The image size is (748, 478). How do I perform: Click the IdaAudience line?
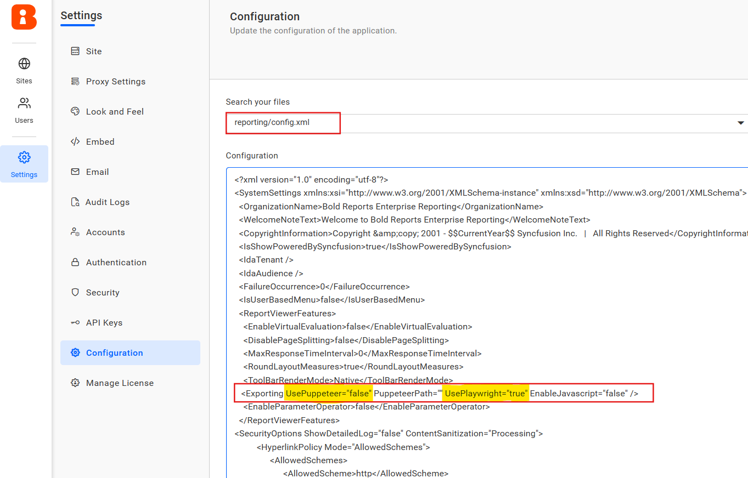pyautogui.click(x=271, y=273)
